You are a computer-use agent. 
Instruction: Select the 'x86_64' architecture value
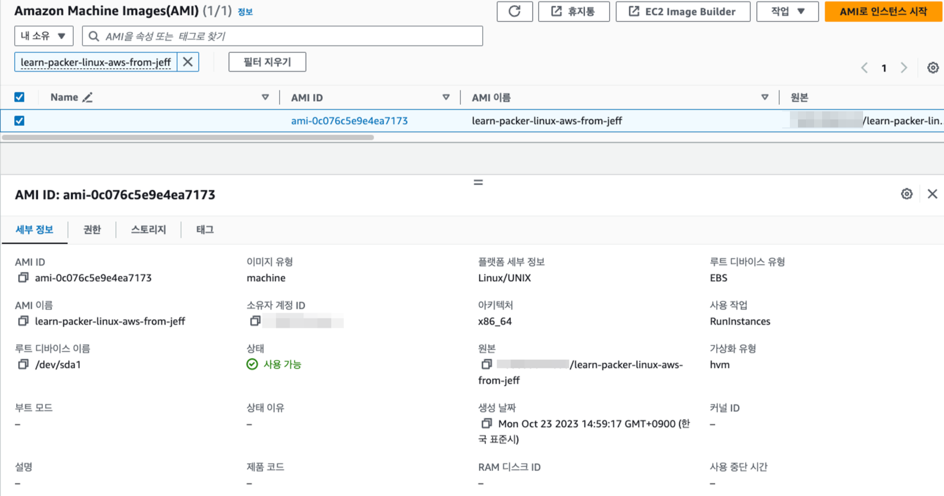click(x=495, y=321)
